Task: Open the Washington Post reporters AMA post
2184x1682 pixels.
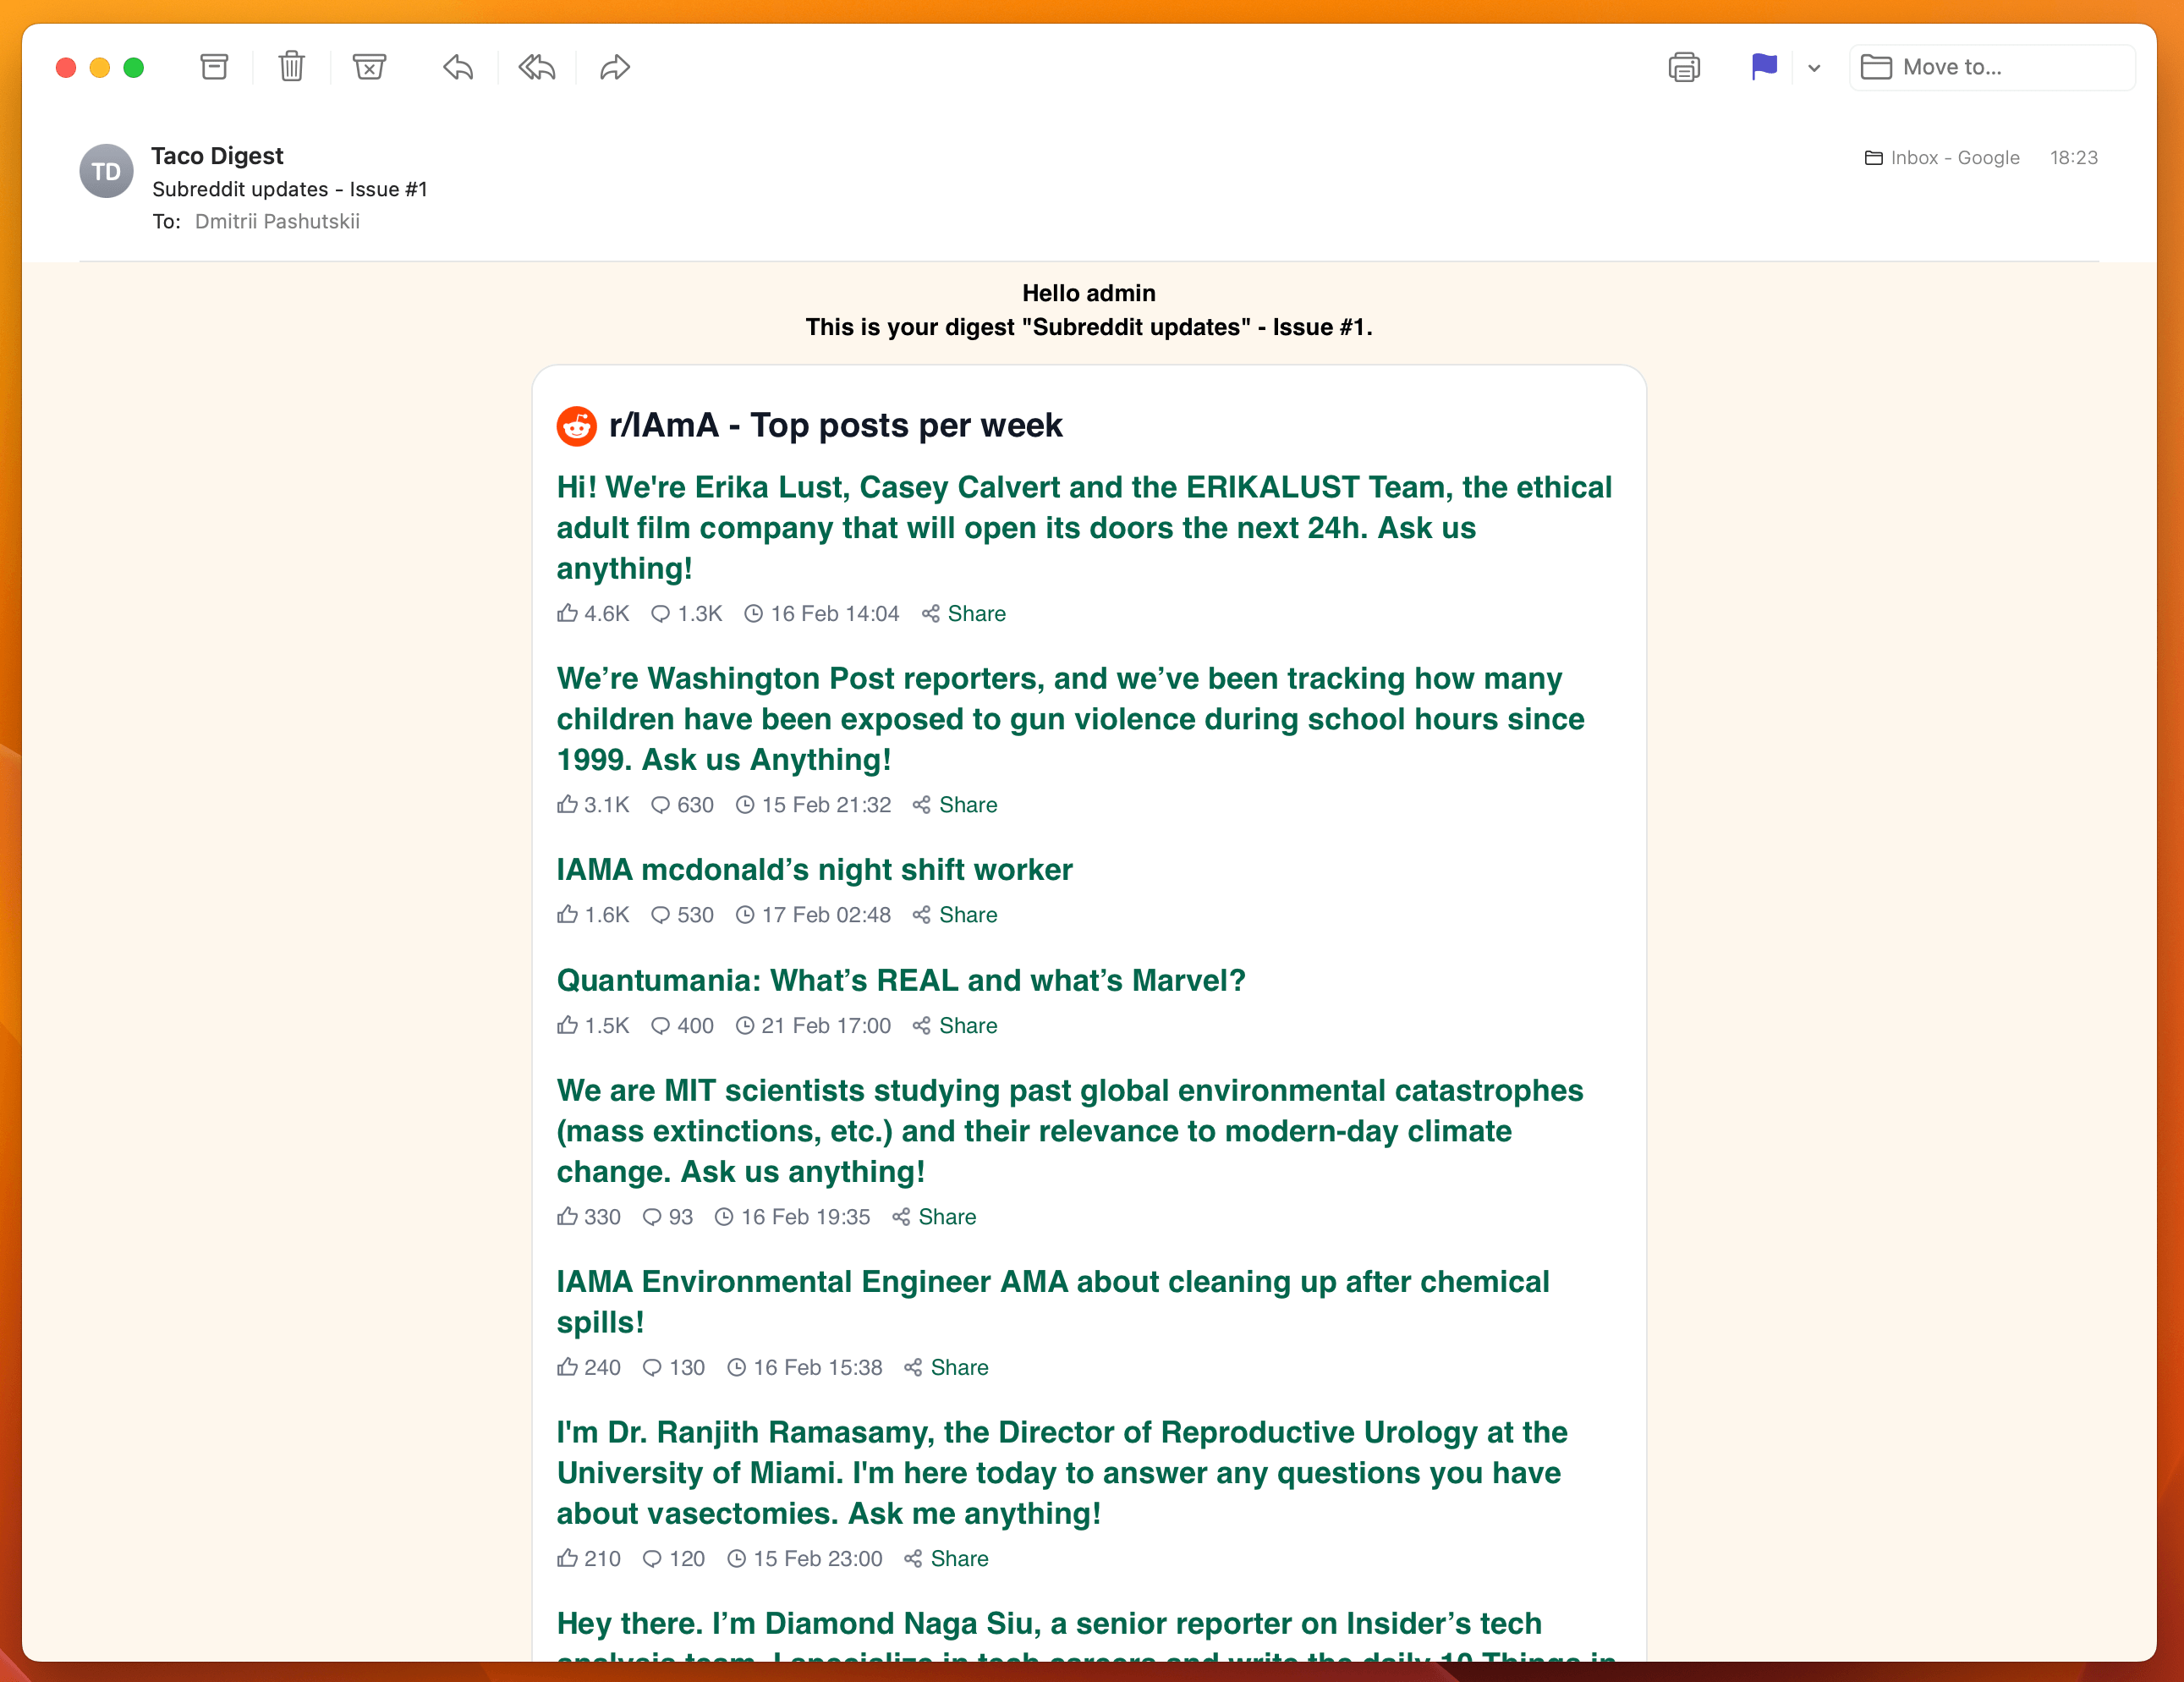Action: (1070, 719)
